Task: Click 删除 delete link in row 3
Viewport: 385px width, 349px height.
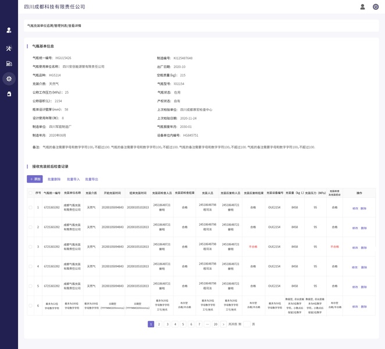Action: 363,248
